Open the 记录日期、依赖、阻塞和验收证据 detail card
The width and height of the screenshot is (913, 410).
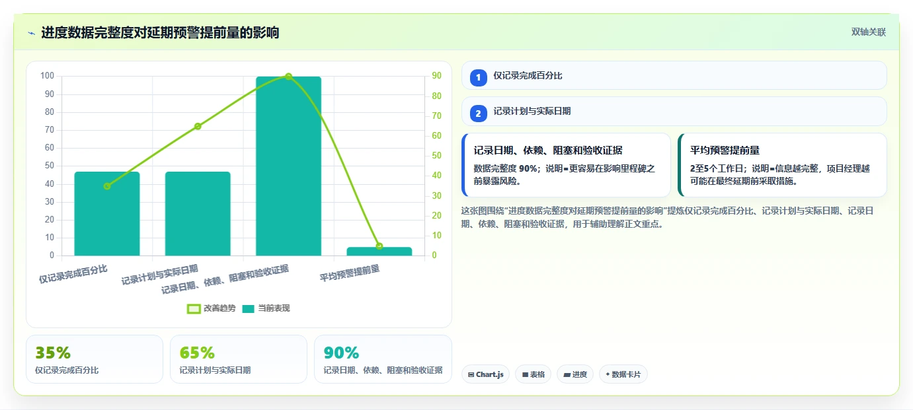(566, 165)
